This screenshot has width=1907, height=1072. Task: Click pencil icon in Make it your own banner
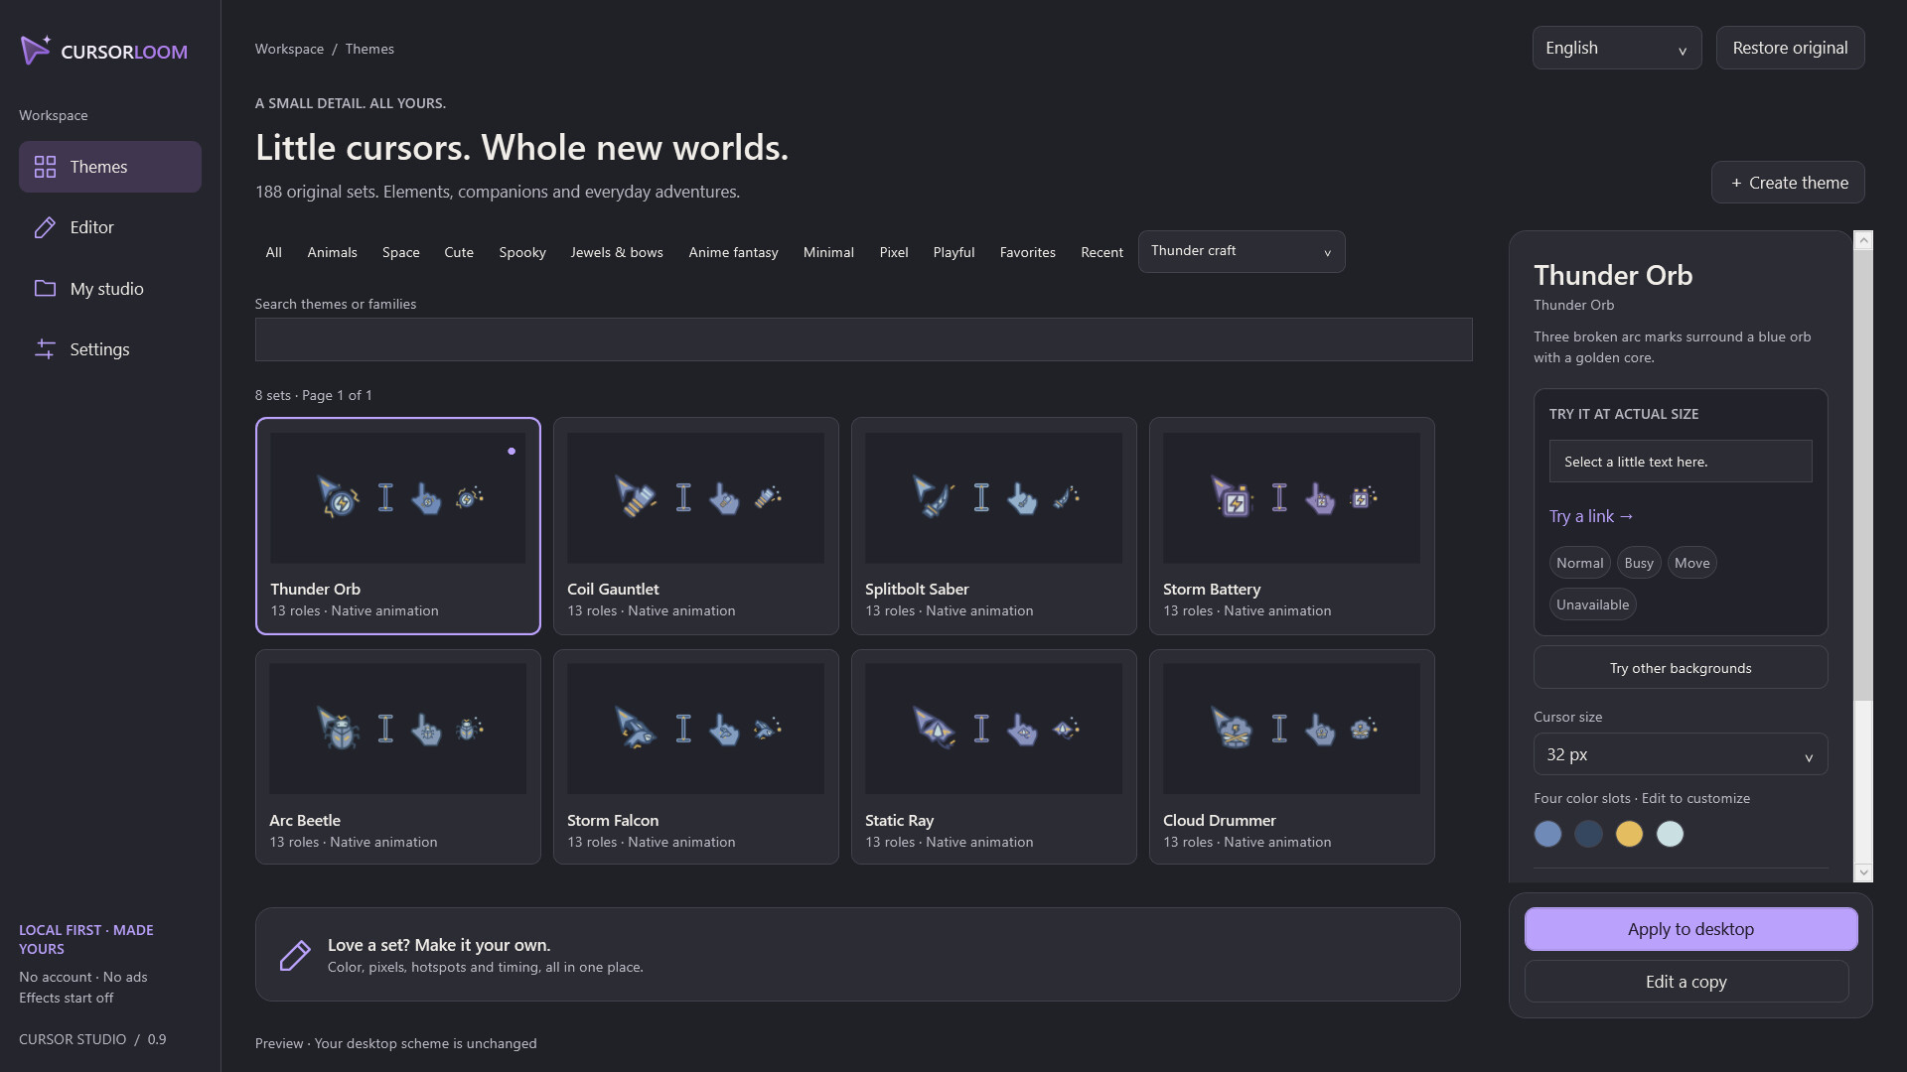coord(295,955)
